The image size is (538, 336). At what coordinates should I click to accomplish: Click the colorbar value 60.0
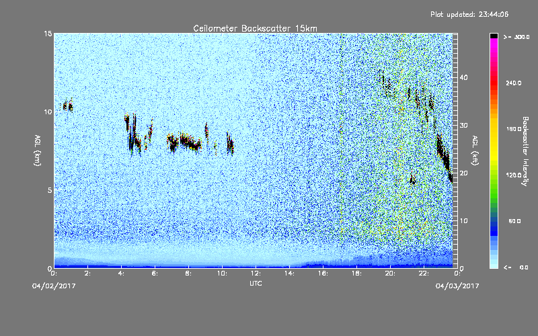coord(514,222)
